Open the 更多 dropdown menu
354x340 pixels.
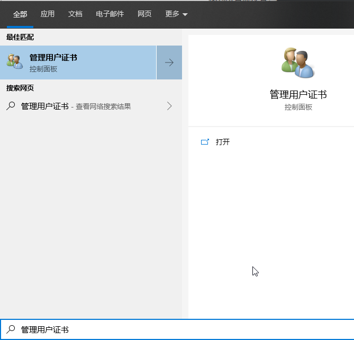point(176,14)
